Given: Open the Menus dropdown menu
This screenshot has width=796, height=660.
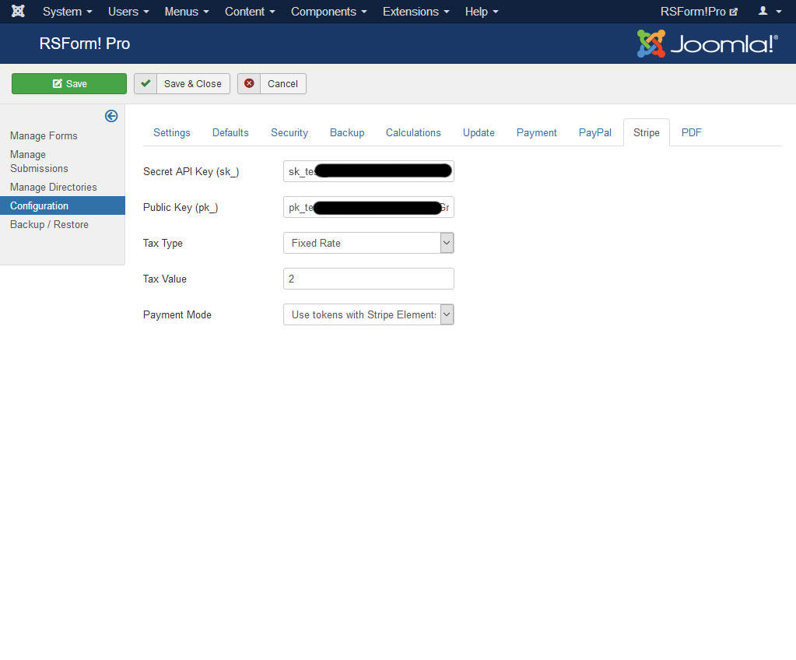Looking at the screenshot, I should [x=187, y=12].
